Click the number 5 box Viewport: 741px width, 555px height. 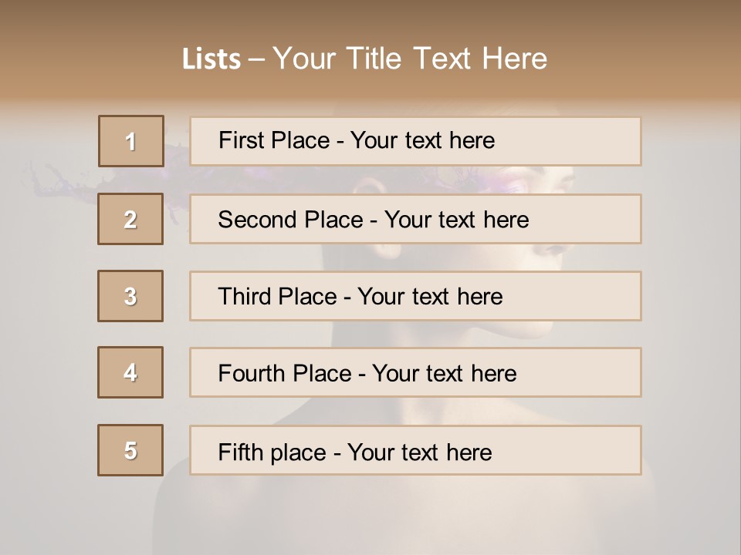(130, 450)
